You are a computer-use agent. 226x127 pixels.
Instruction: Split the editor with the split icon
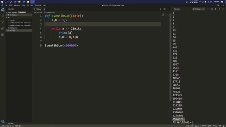pyautogui.click(x=165, y=9)
